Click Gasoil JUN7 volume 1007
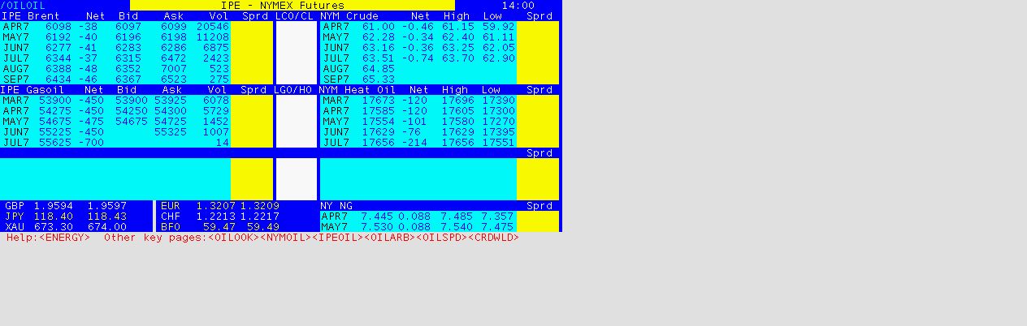The image size is (1027, 326). click(215, 132)
